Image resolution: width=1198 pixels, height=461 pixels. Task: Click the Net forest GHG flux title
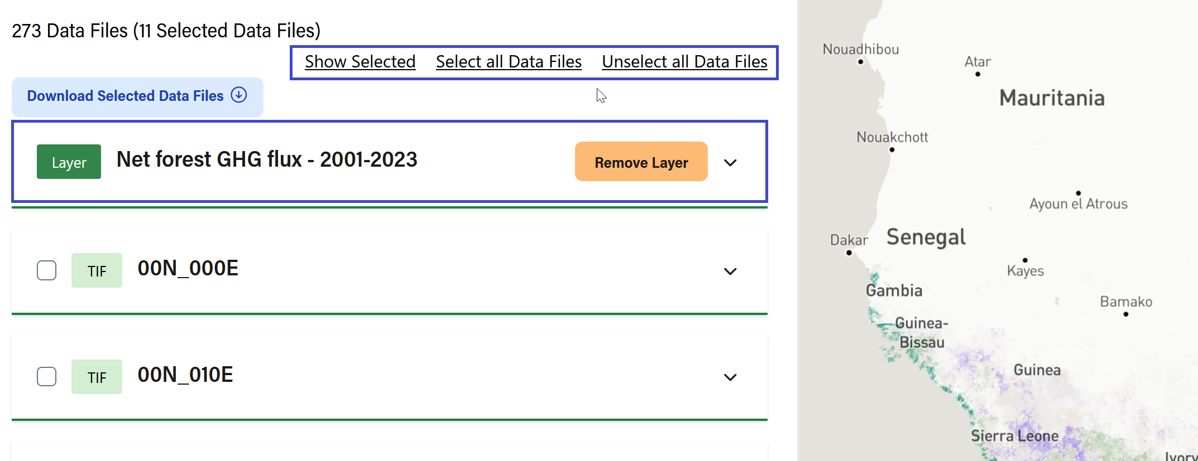pyautogui.click(x=267, y=160)
